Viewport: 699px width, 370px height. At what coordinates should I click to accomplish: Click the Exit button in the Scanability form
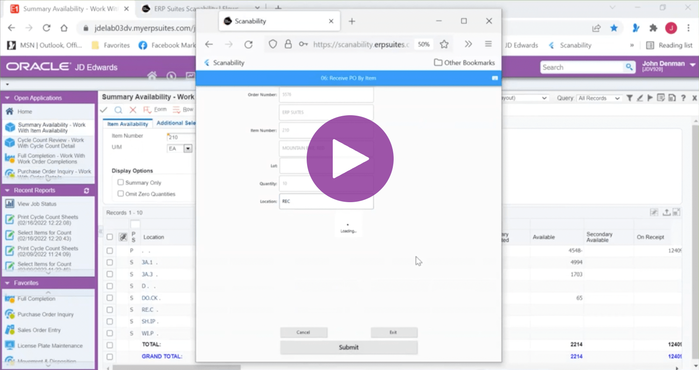click(394, 332)
